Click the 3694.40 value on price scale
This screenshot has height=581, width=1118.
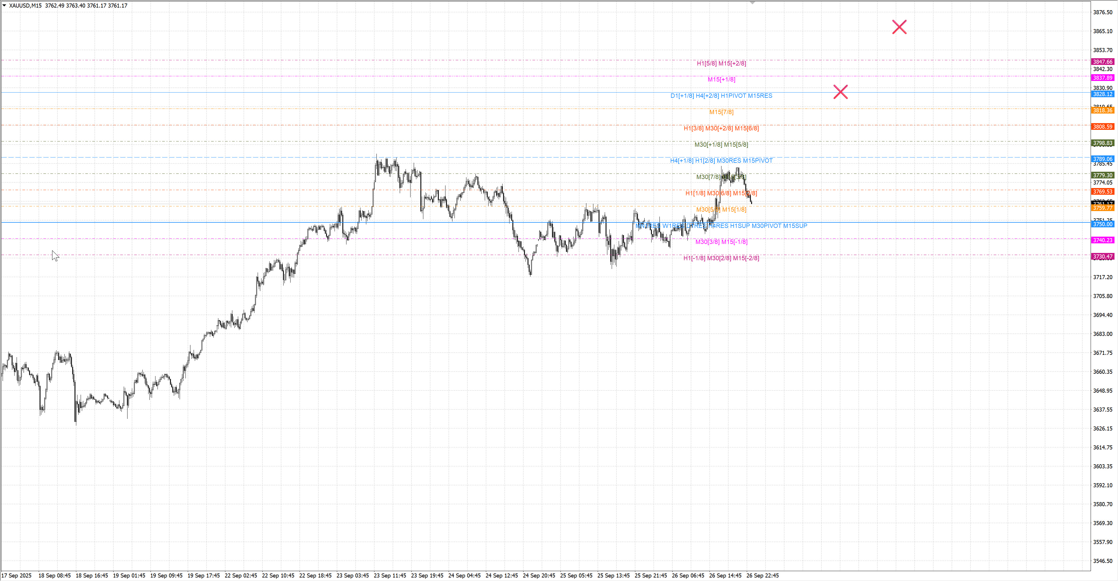tap(1102, 315)
